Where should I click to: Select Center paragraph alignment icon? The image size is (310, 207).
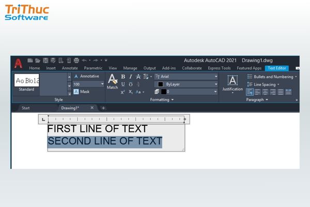tap(265, 92)
